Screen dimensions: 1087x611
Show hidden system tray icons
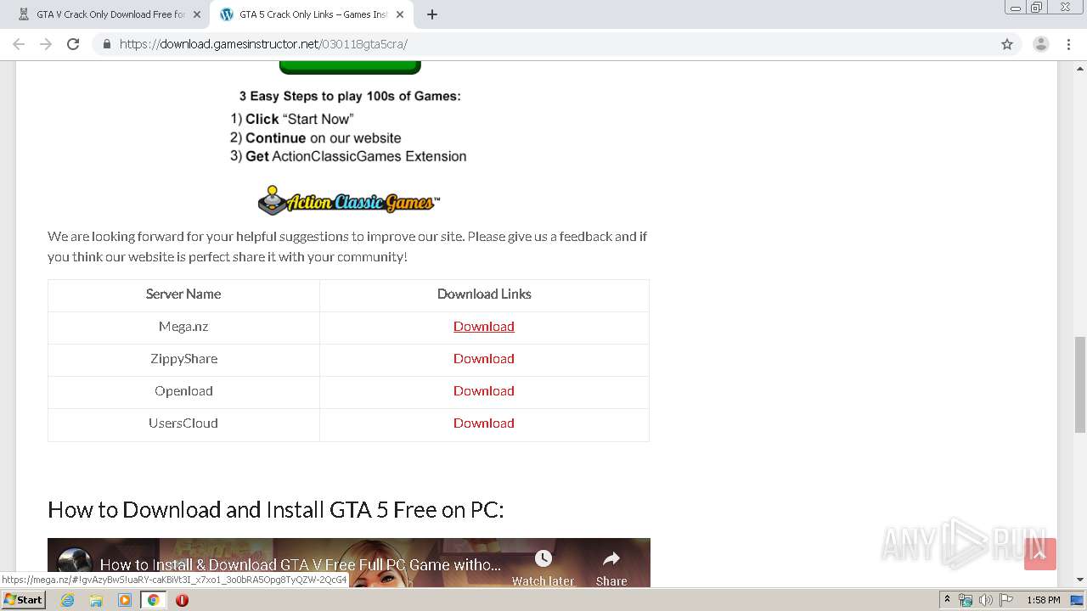tap(947, 600)
